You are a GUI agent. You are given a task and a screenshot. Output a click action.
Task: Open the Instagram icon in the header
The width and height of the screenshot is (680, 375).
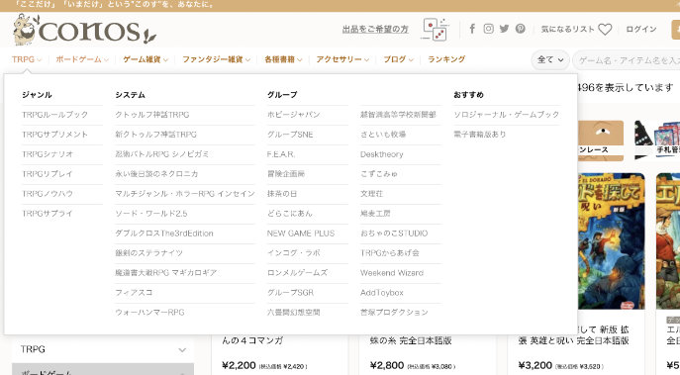(488, 29)
